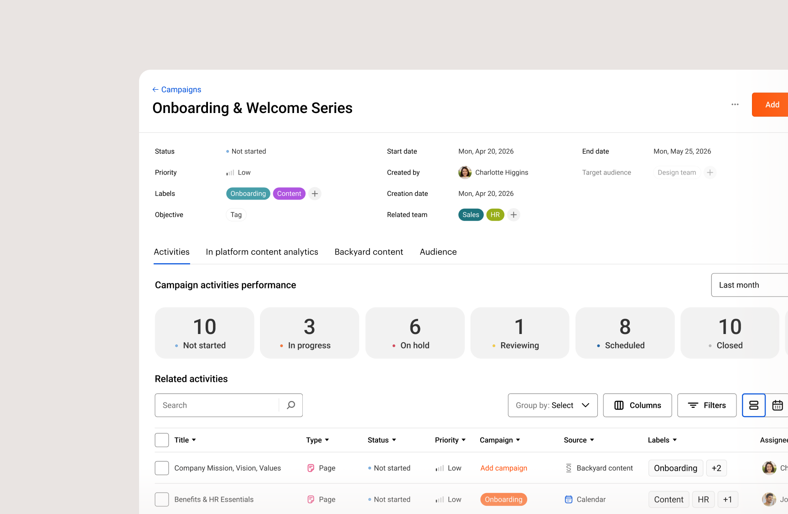This screenshot has height=514, width=788.
Task: Click the orange Add button
Action: coord(772,104)
